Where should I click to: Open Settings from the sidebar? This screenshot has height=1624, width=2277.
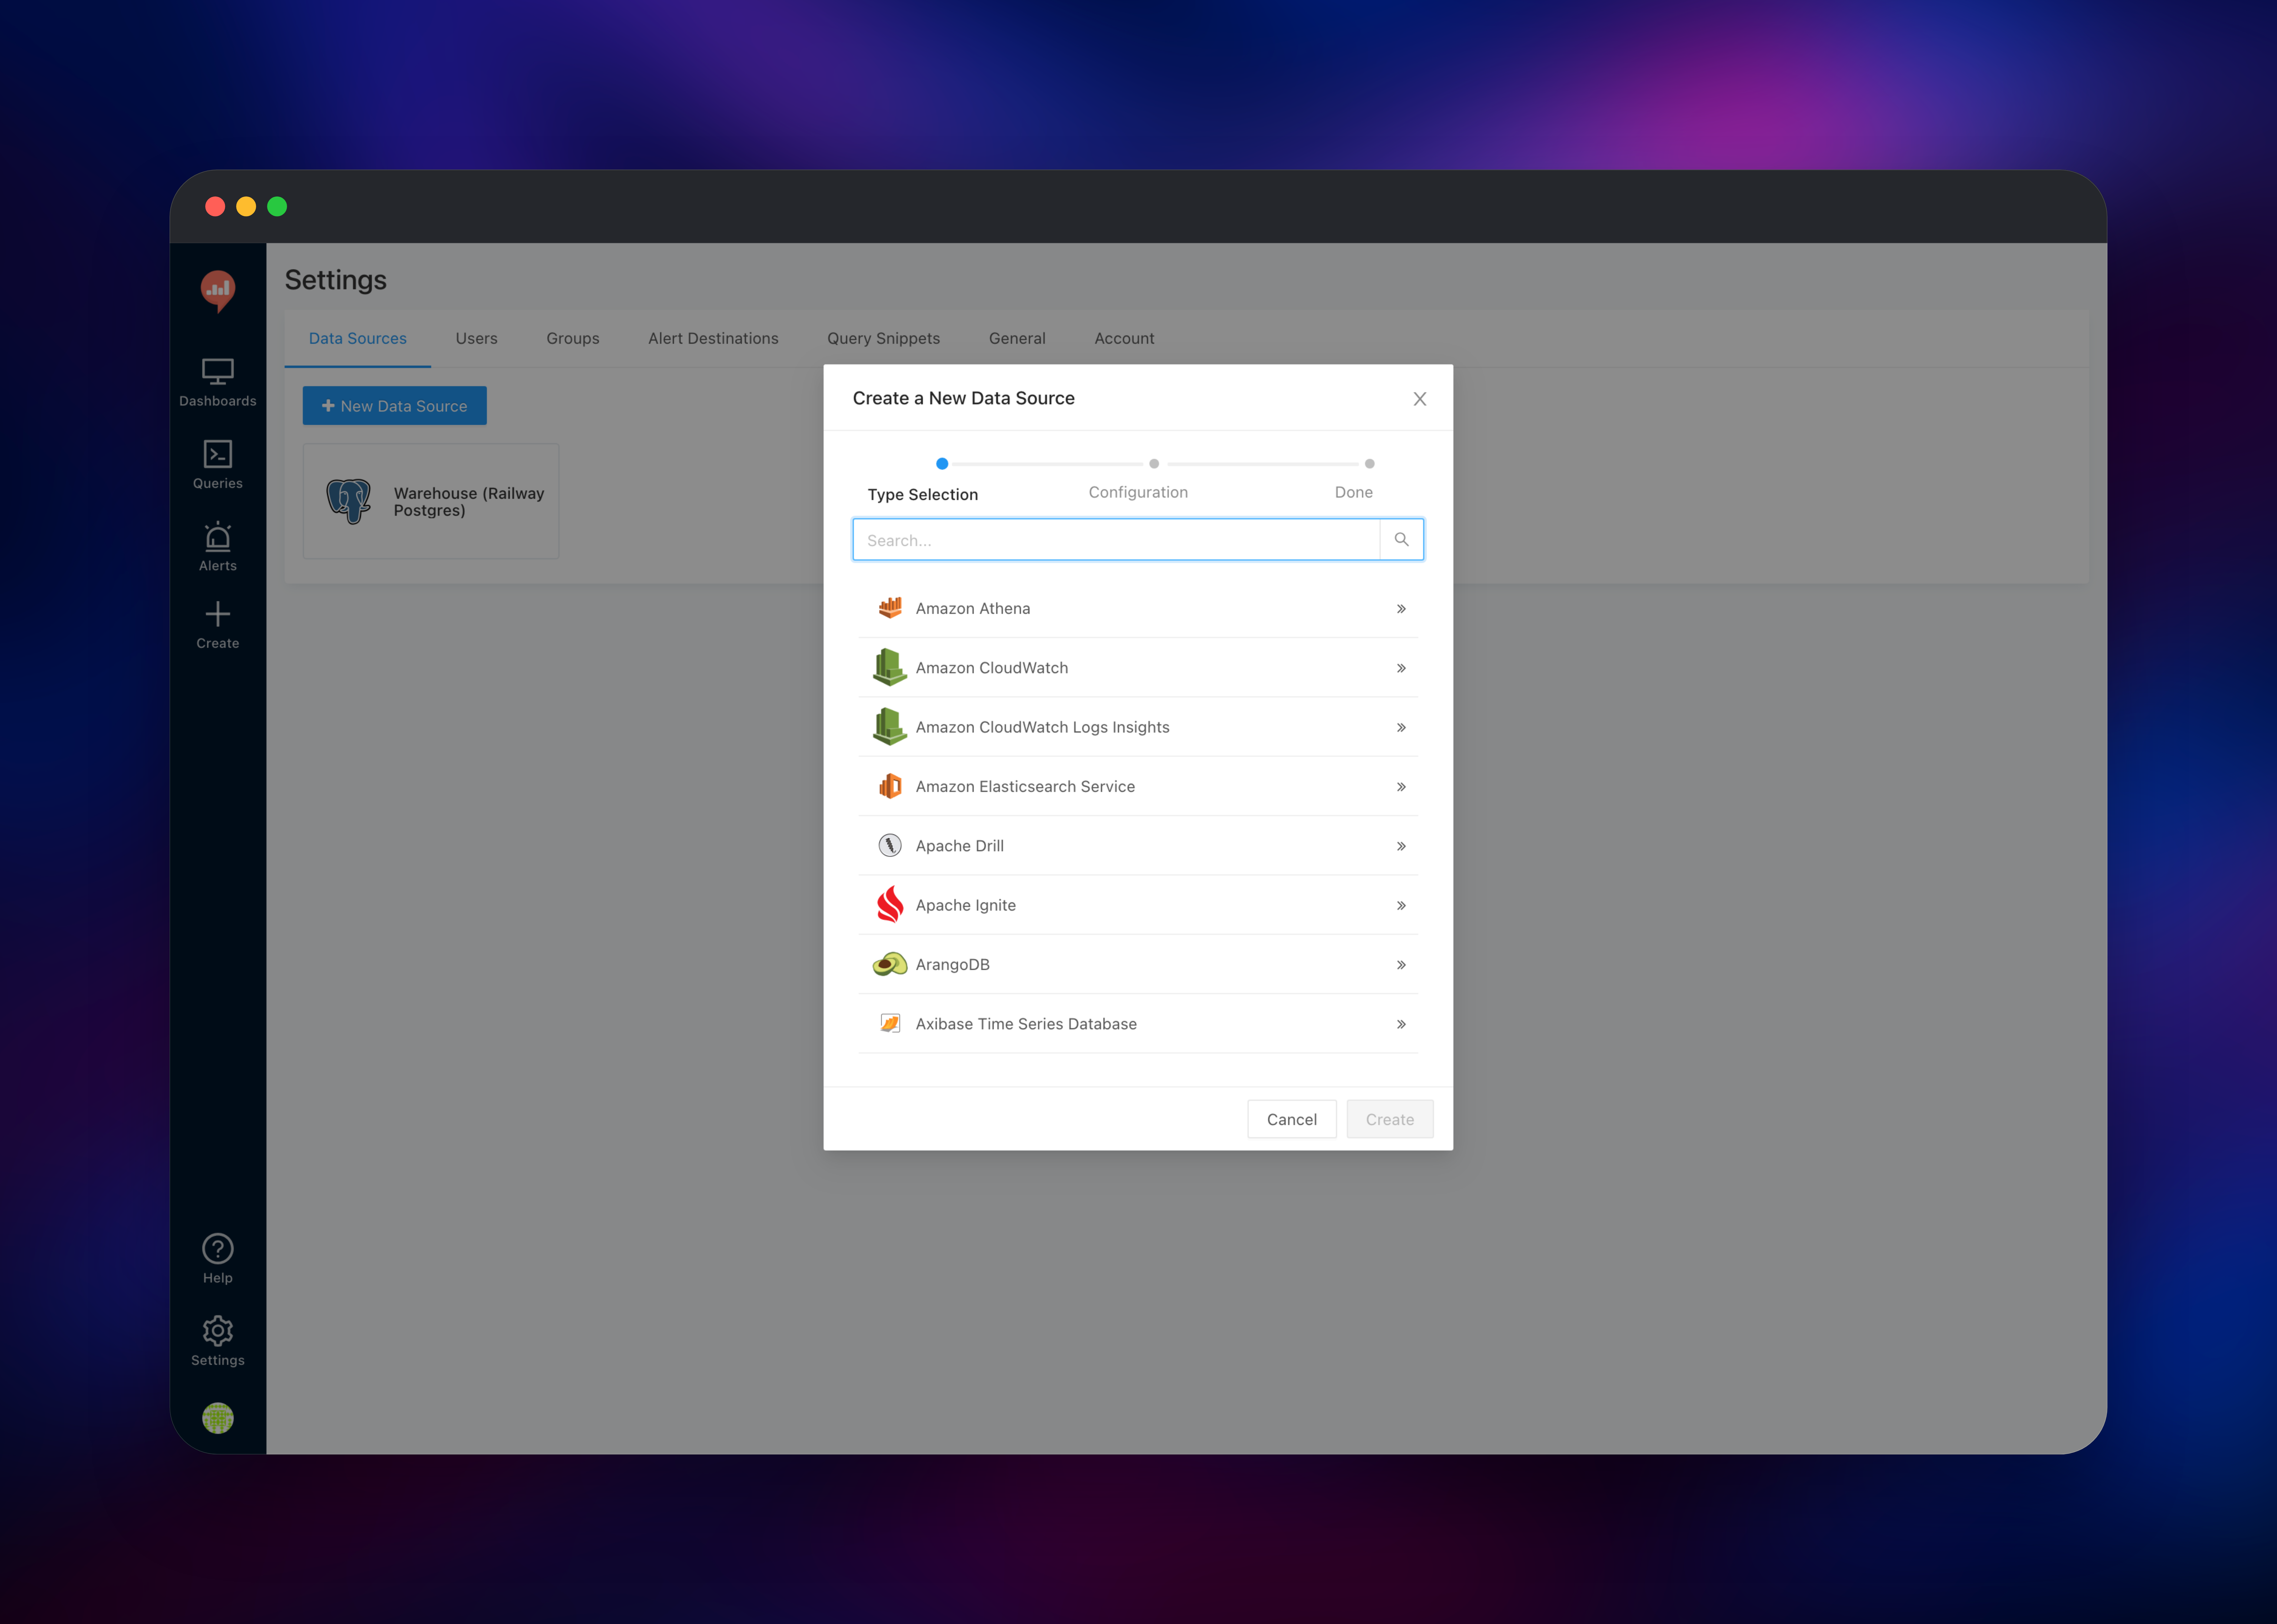[x=218, y=1341]
